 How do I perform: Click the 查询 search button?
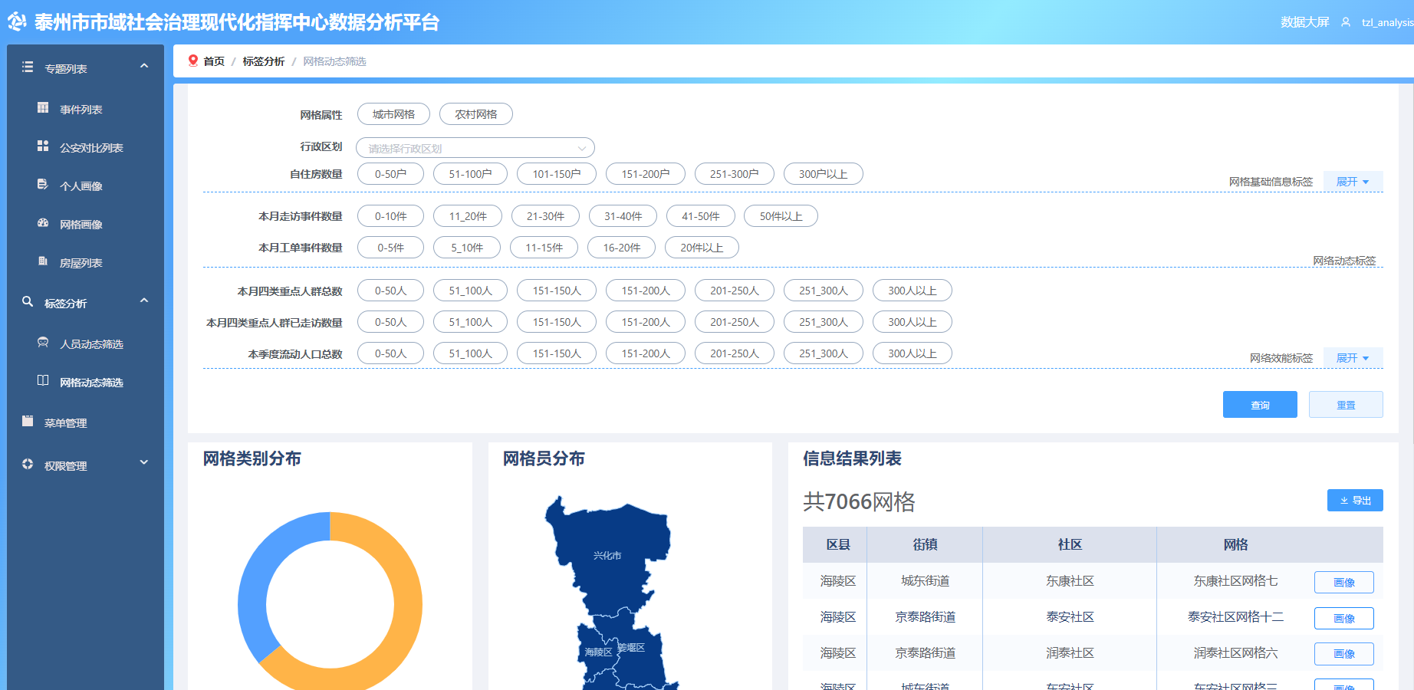(1260, 405)
